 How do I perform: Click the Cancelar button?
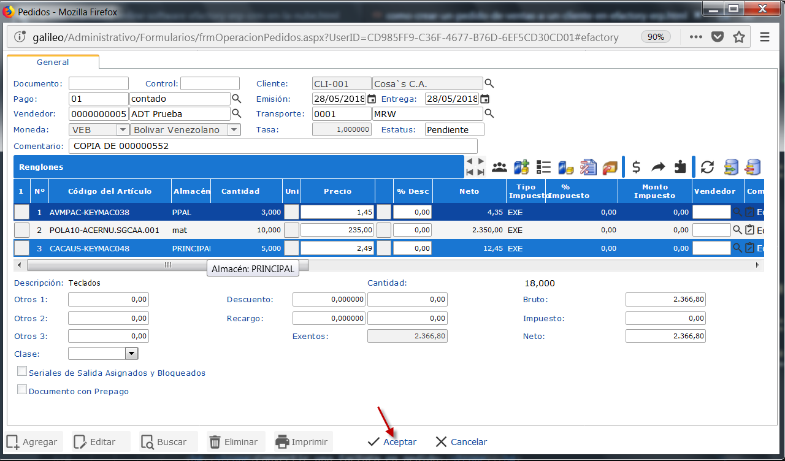pos(461,442)
